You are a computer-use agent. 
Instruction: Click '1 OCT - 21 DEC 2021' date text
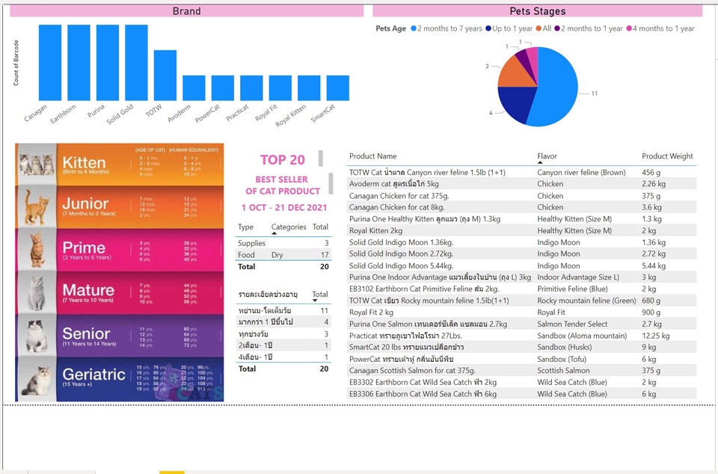click(x=284, y=208)
